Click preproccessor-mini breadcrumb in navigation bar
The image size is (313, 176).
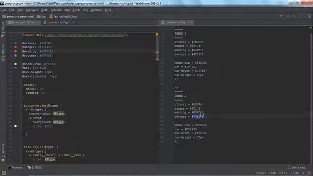[x=18, y=16]
